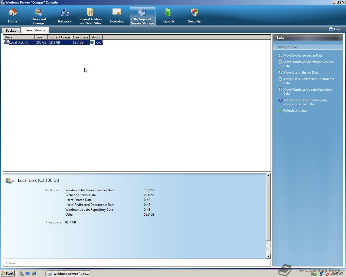Click the green shield icon in system tray

(314, 274)
